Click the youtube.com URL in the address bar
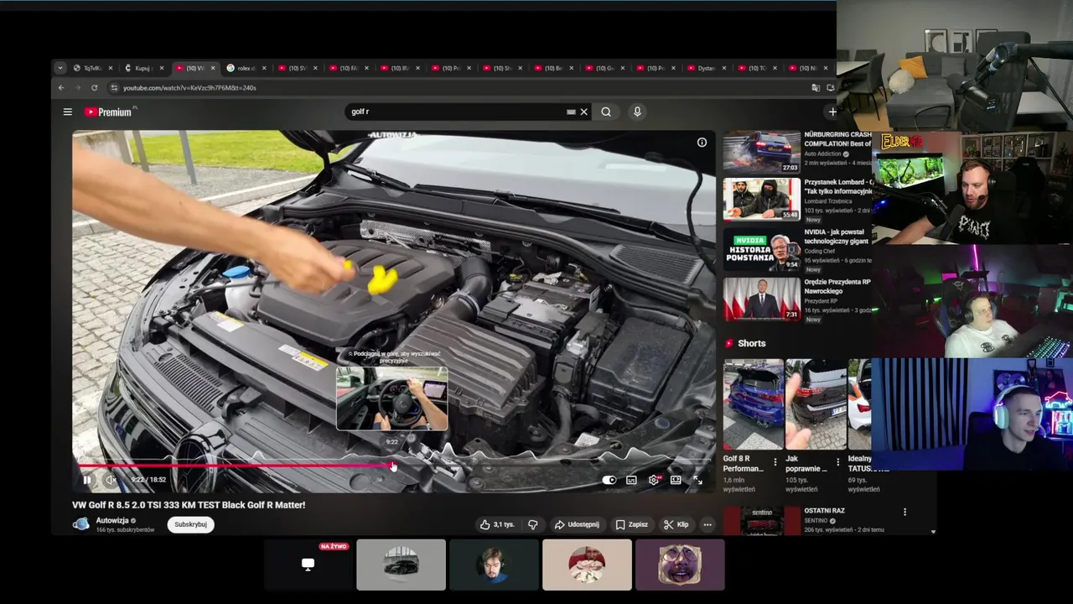This screenshot has height=604, width=1073. 189,87
